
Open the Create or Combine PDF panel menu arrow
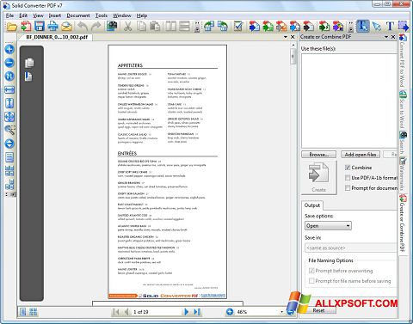pyautogui.click(x=386, y=37)
